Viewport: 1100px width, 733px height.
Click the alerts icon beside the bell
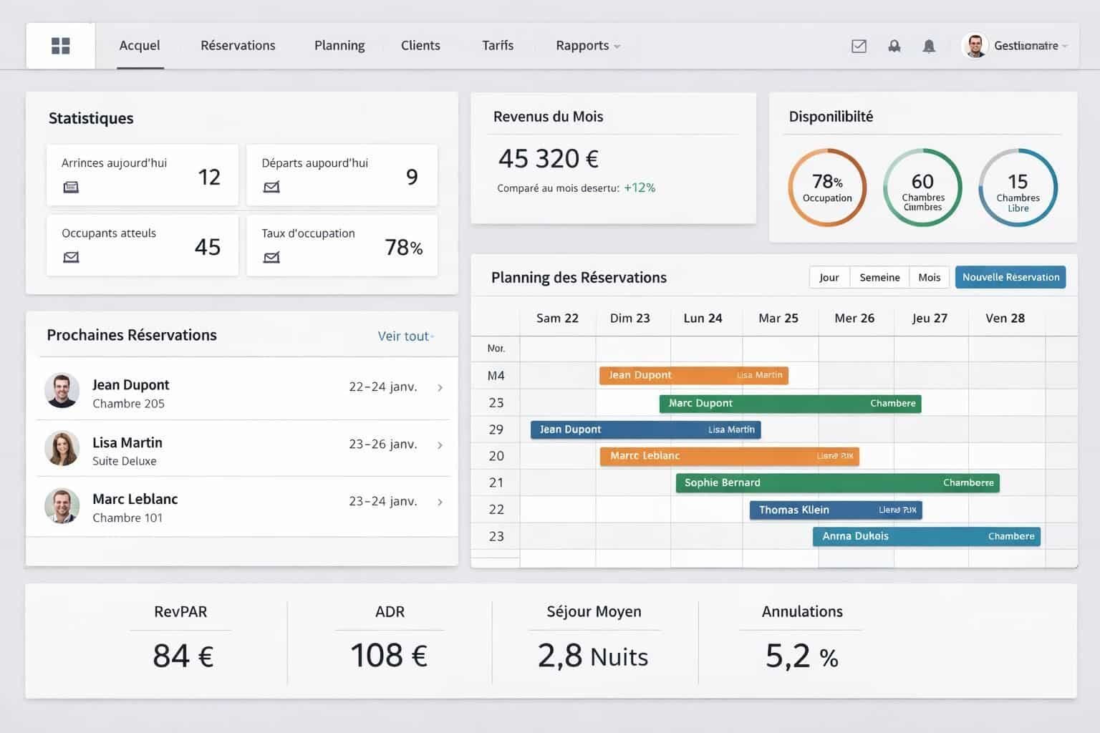894,46
